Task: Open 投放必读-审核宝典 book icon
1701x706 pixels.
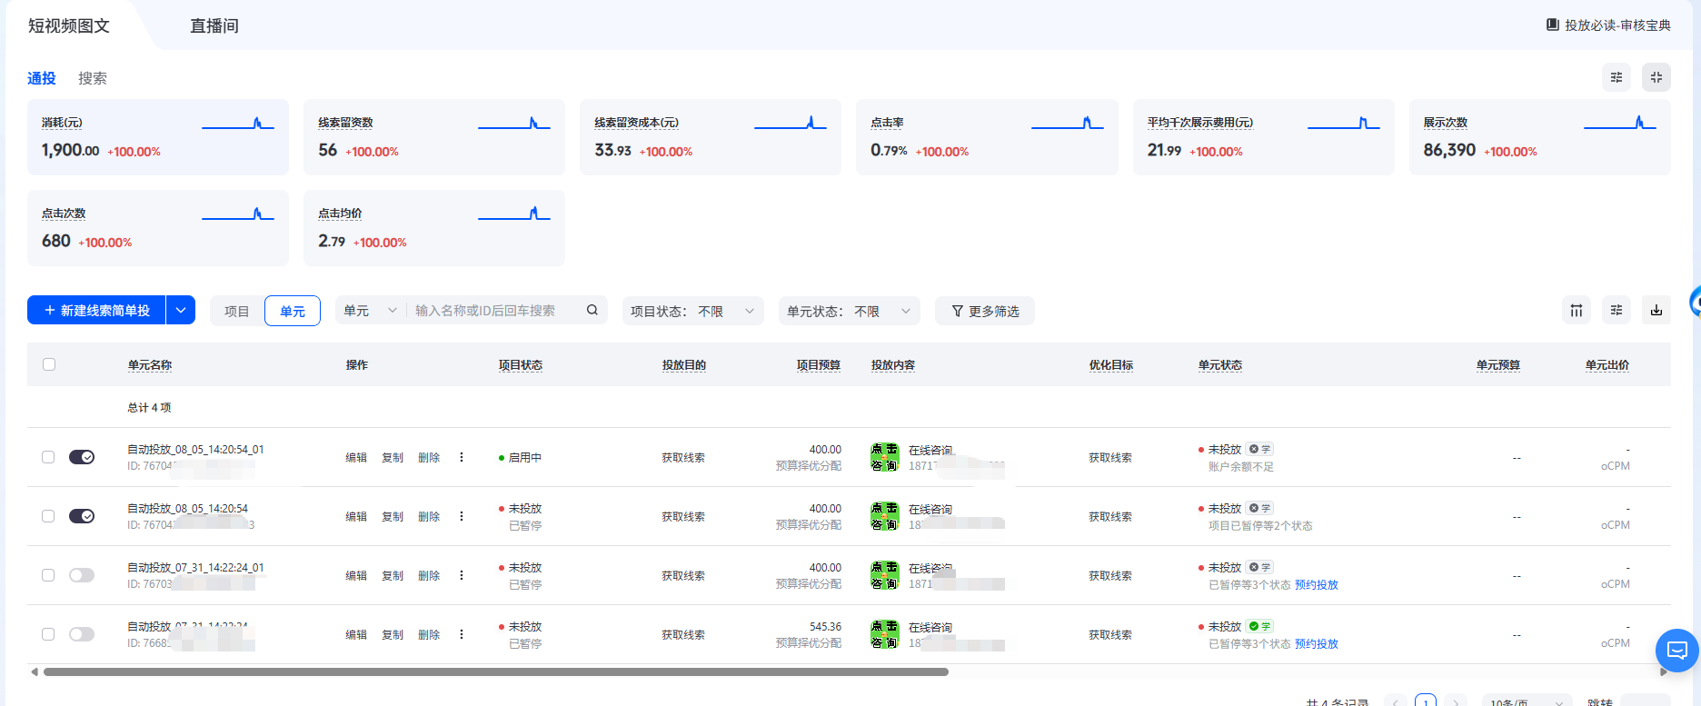Action: point(1553,25)
